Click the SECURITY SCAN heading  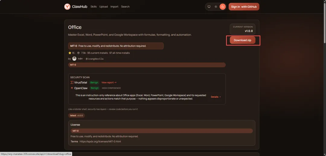coord(80,77)
